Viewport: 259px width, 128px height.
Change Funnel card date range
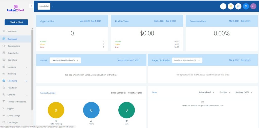(x=128, y=60)
